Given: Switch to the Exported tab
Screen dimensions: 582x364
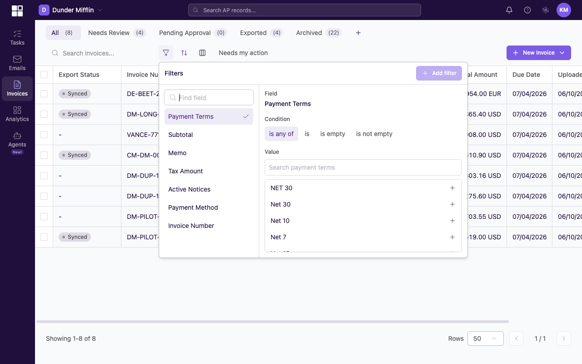Looking at the screenshot, I should click(x=261, y=33).
